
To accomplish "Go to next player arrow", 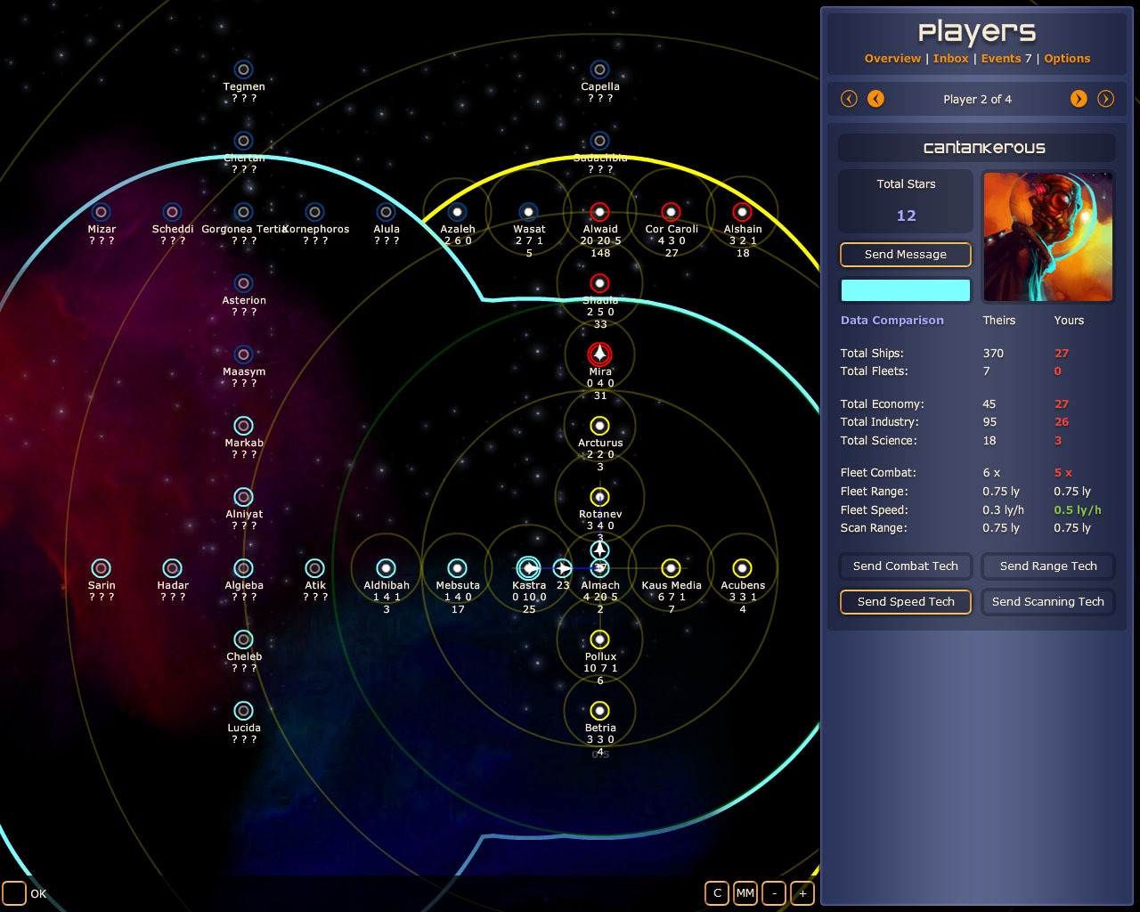I will (1079, 99).
